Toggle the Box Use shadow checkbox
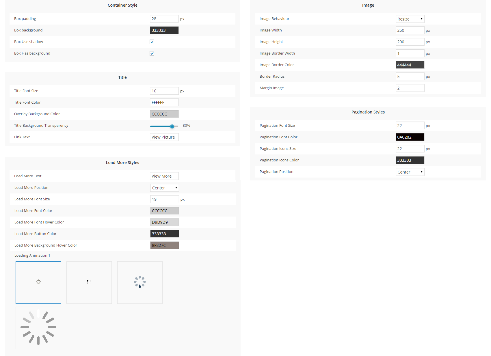The image size is (491, 356). [x=152, y=42]
